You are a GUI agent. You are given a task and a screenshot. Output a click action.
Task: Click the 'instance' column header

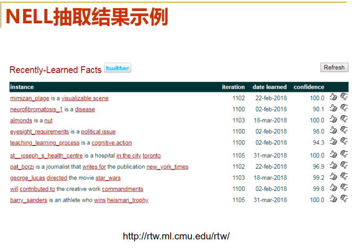(22, 87)
